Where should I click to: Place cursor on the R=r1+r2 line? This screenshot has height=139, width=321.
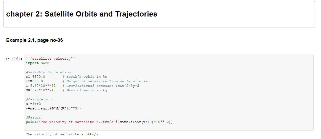point(33,104)
